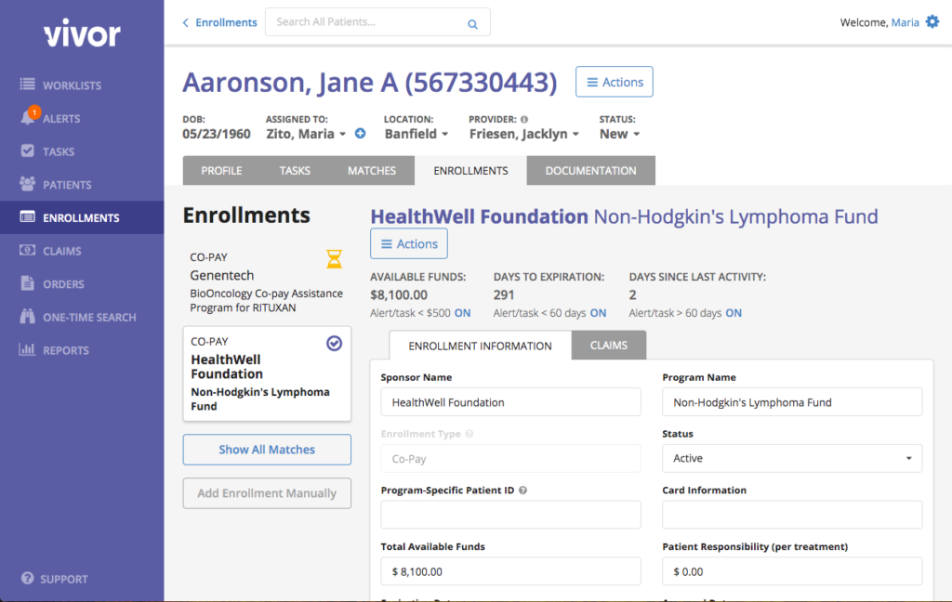
Task: Expand patient Status New dropdown
Action: coord(619,134)
